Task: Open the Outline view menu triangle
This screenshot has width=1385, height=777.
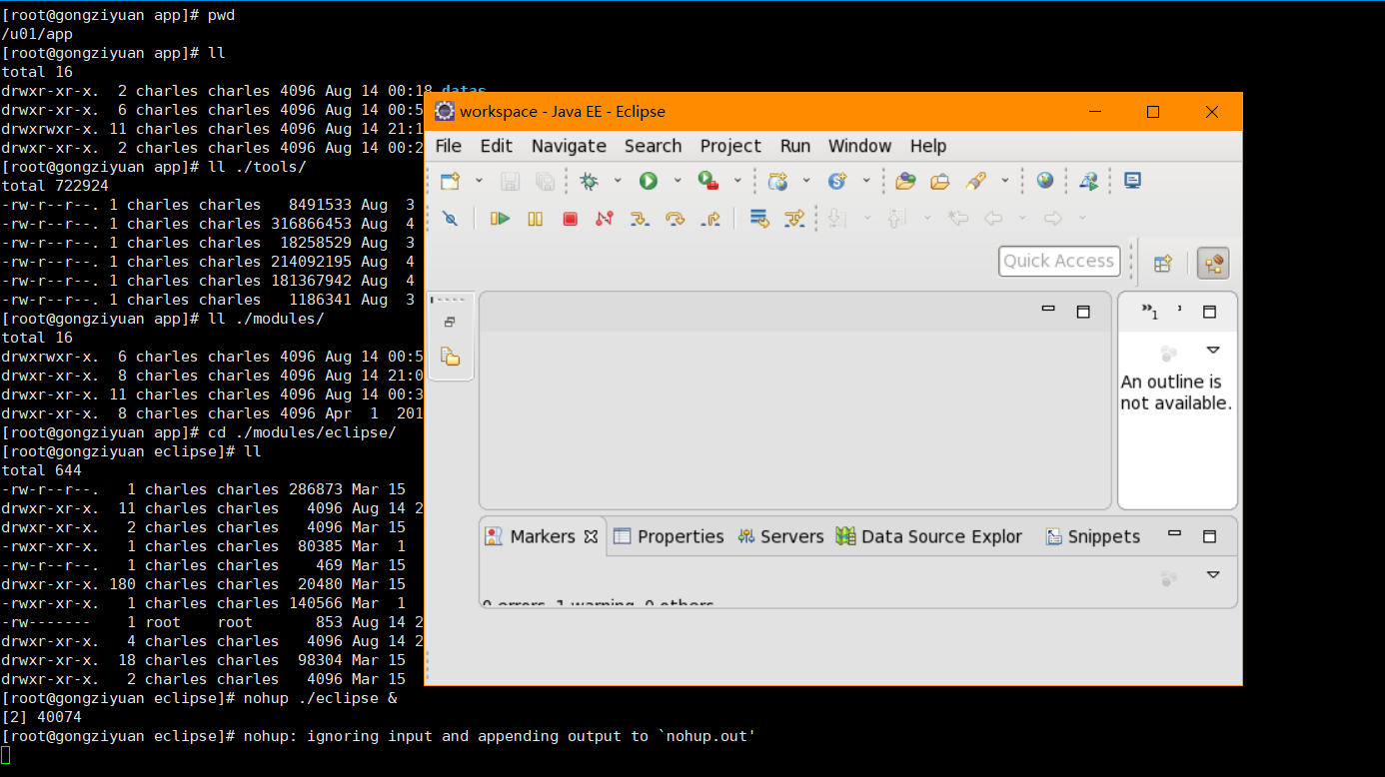Action: [x=1213, y=351]
